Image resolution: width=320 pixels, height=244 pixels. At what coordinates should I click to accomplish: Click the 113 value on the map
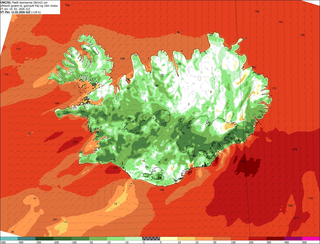point(18,49)
